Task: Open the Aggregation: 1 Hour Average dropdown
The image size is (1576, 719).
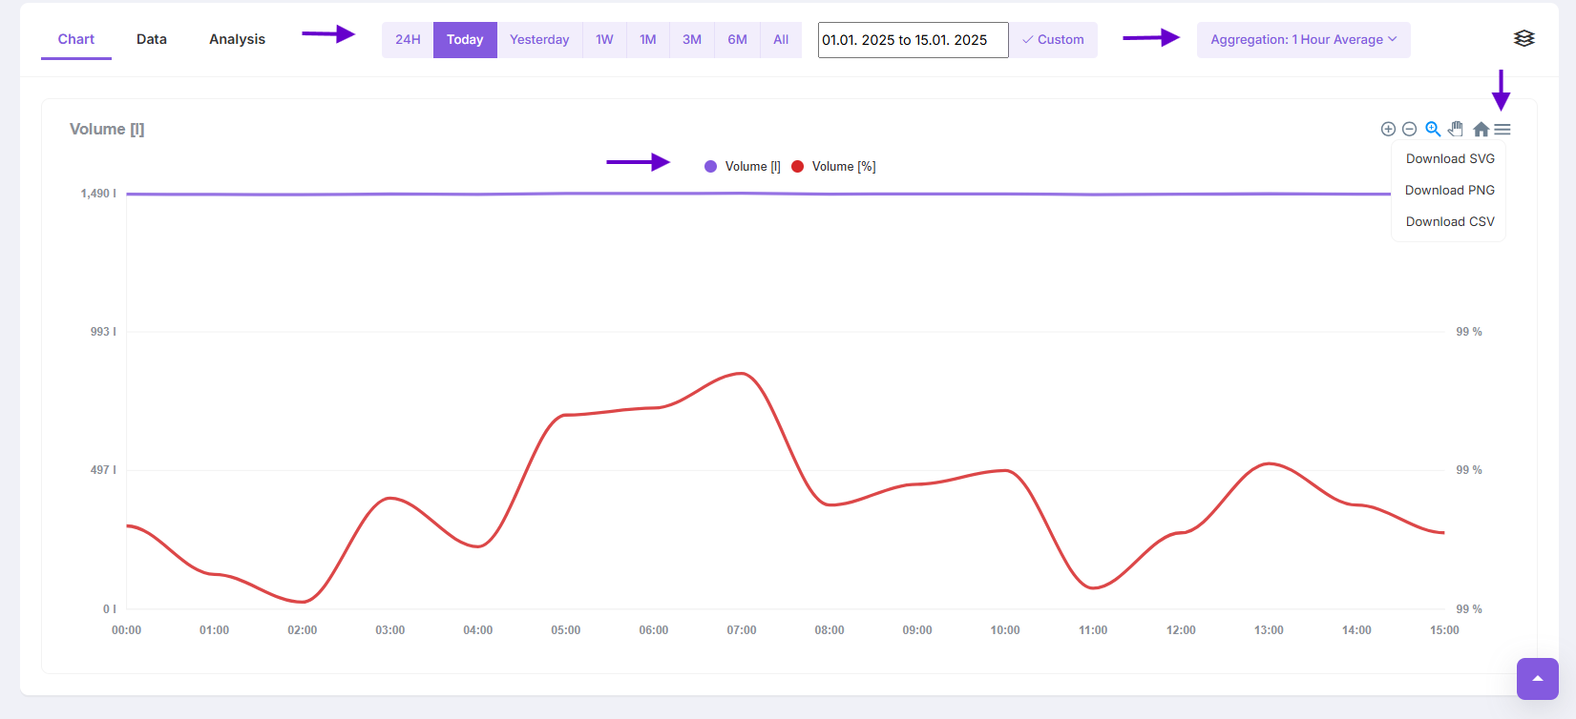Action: [x=1304, y=39]
